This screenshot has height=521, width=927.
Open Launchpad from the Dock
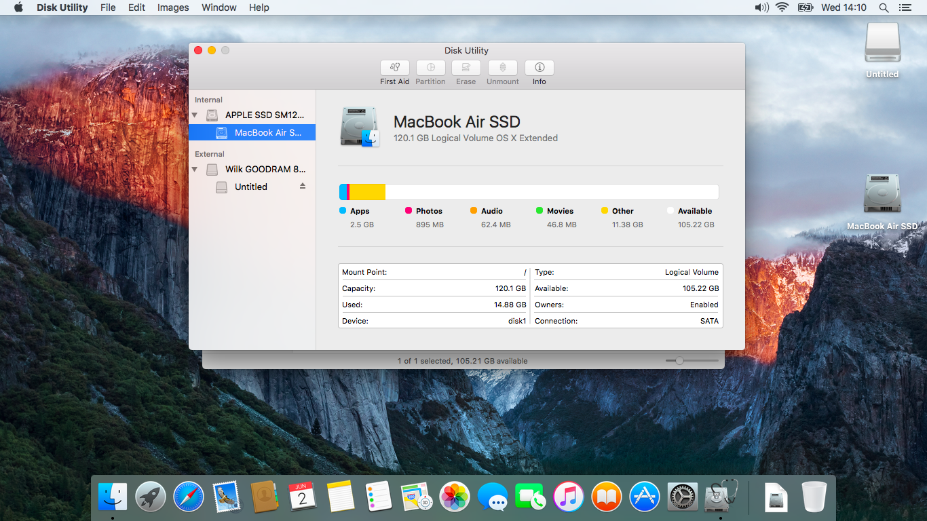point(151,497)
